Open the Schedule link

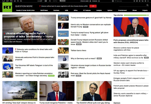coord(95,1)
